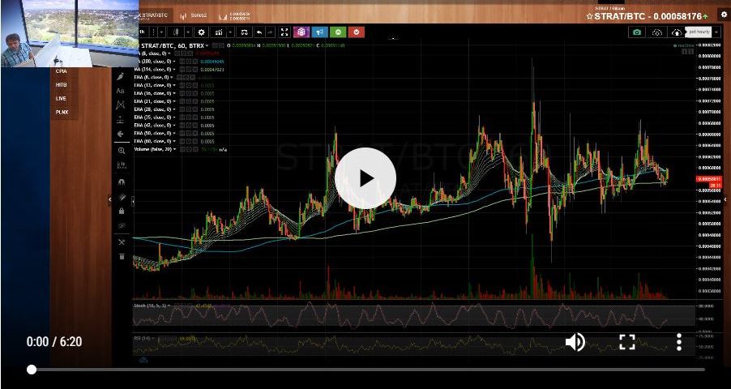The height and width of the screenshot is (389, 731).
Task: Select the zoom in magnifier tool
Action: pos(121,151)
